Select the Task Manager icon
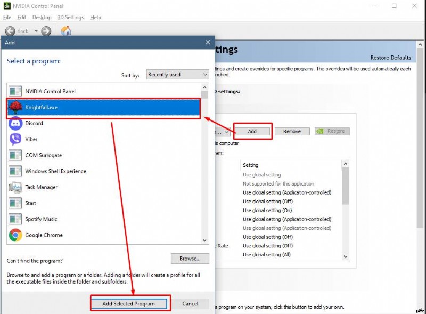 point(15,187)
